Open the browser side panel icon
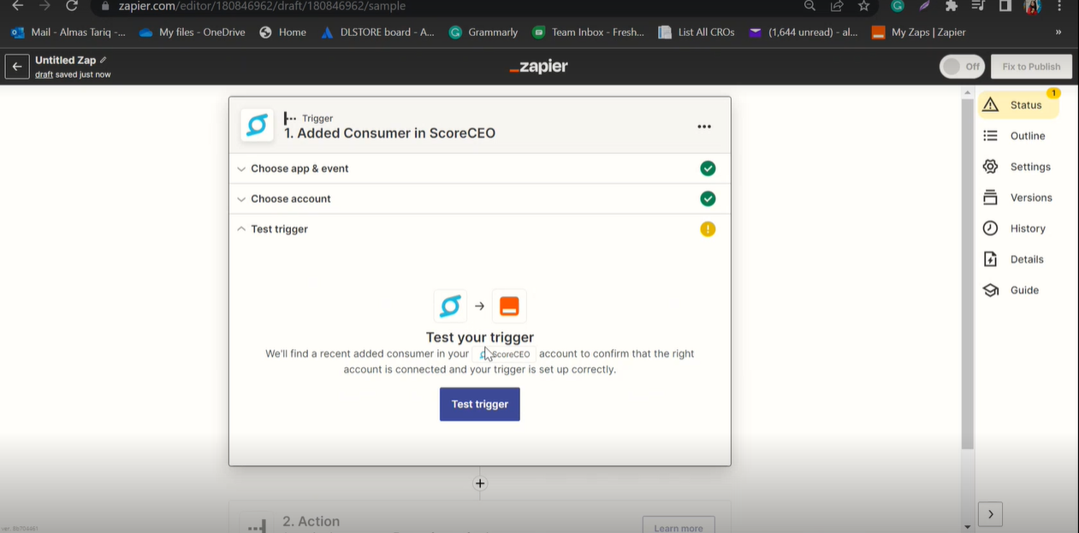Viewport: 1079px width, 533px height. (1005, 6)
